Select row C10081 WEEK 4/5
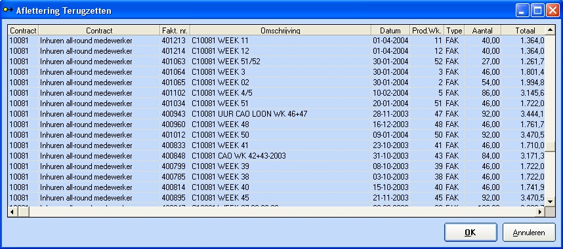 pyautogui.click(x=276, y=93)
